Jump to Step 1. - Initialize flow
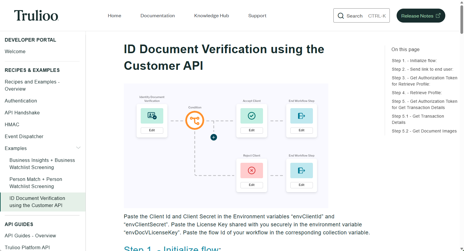The height and width of the screenshot is (251, 464). click(414, 61)
